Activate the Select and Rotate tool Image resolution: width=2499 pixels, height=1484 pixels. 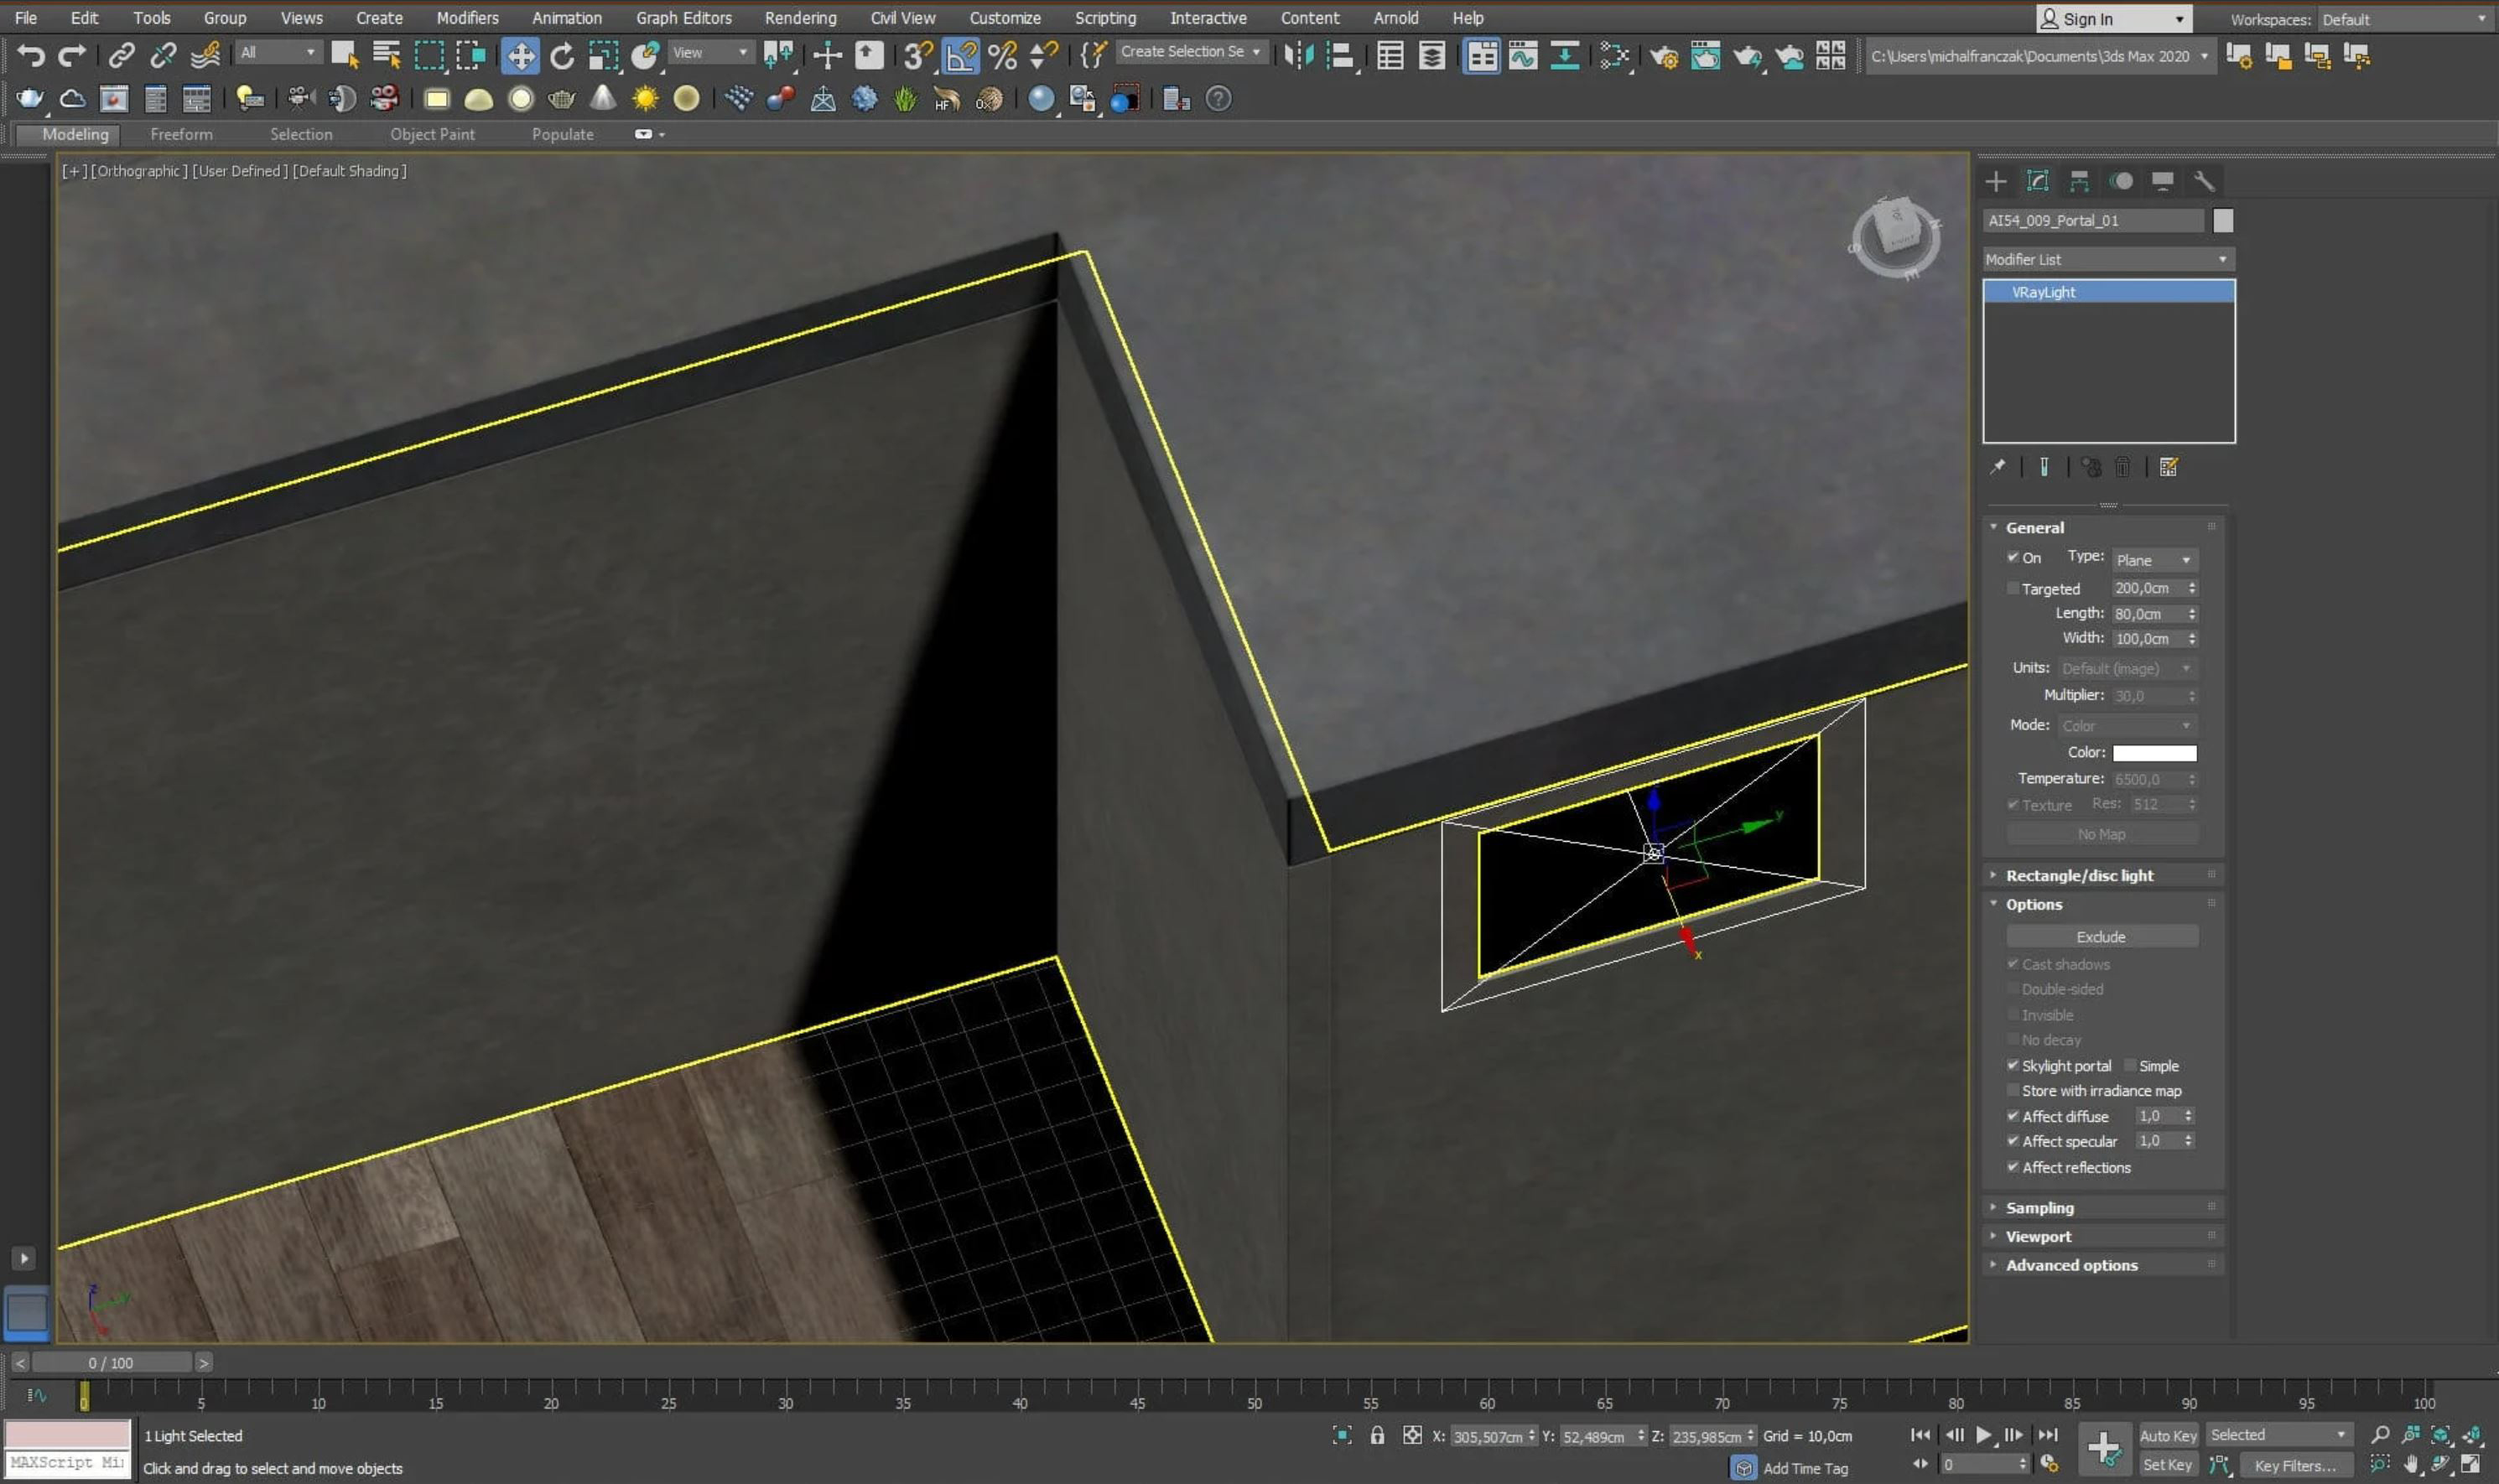[x=562, y=55]
